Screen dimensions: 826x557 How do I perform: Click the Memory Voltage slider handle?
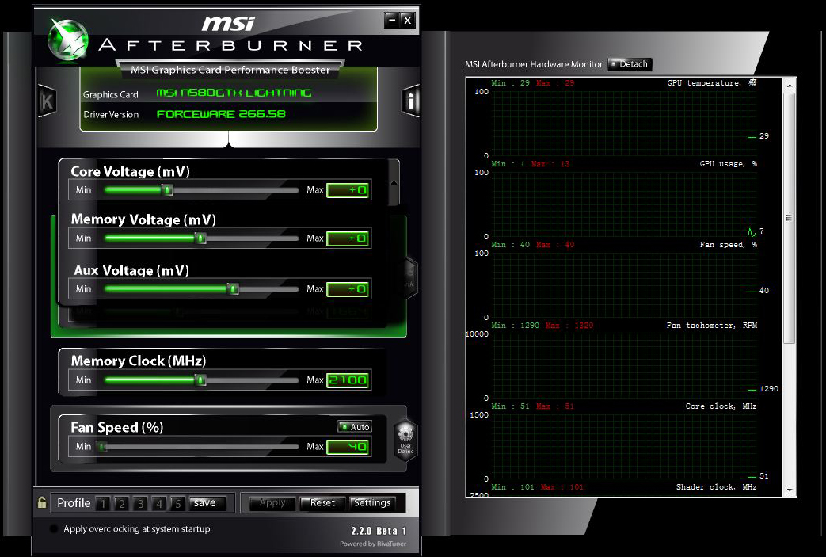coord(200,238)
